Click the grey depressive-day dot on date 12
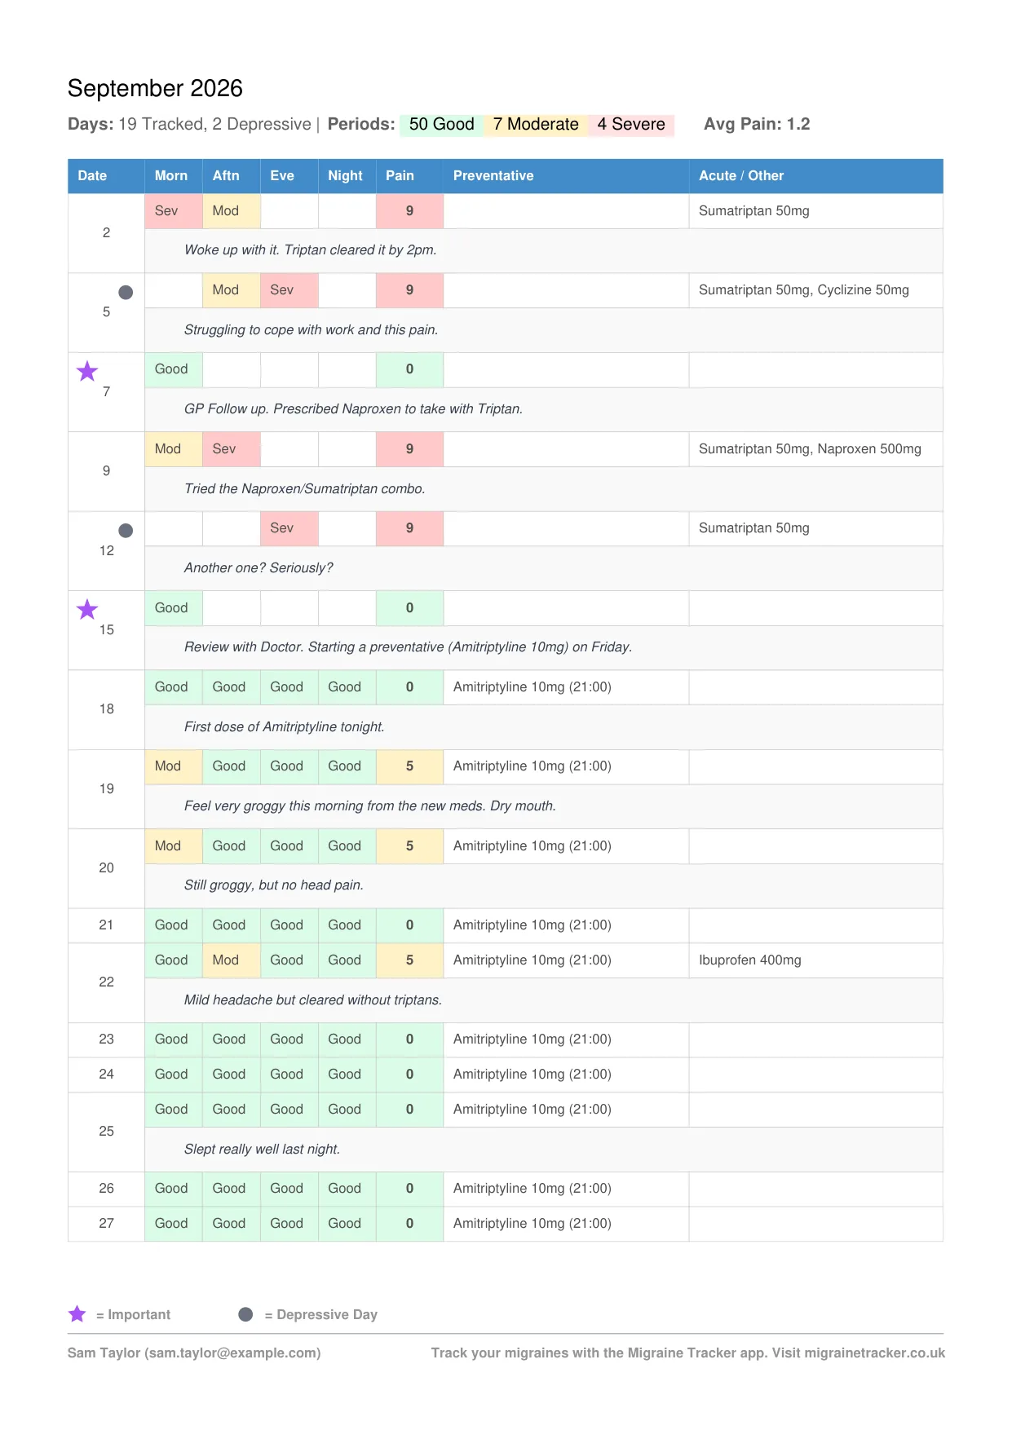Viewport: 1012px width, 1430px height. [x=126, y=531]
